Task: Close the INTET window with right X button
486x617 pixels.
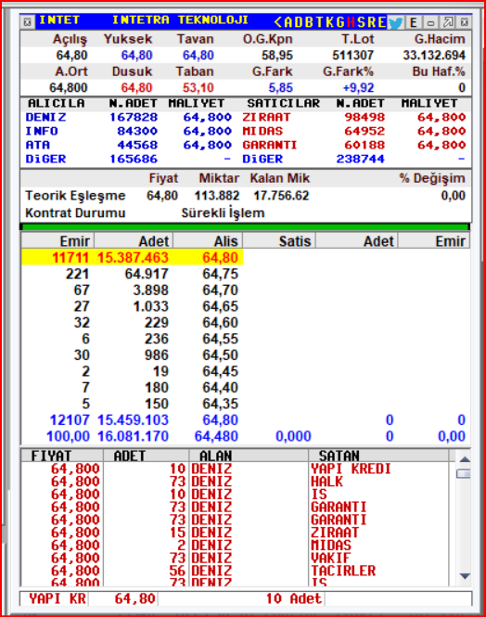Action: point(465,22)
